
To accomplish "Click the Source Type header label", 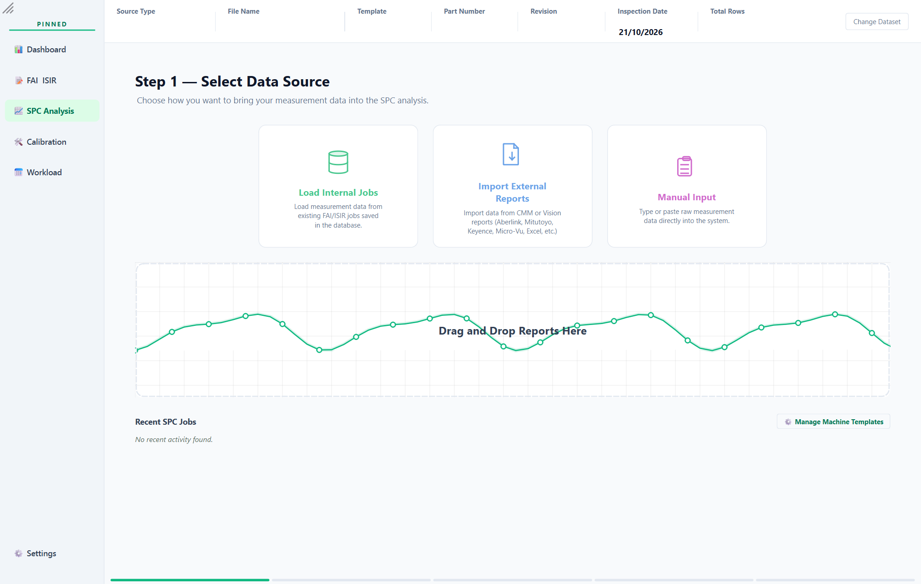I will click(136, 11).
